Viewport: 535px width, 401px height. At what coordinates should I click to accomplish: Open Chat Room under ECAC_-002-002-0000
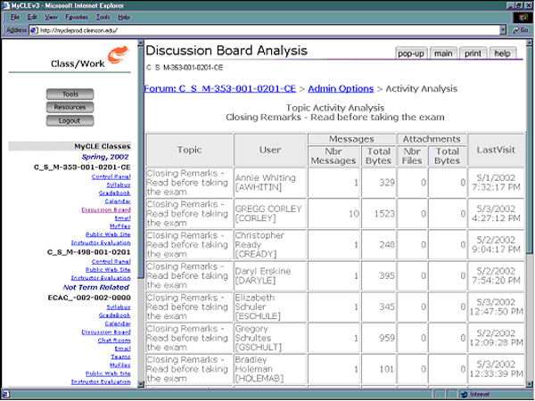click(114, 340)
